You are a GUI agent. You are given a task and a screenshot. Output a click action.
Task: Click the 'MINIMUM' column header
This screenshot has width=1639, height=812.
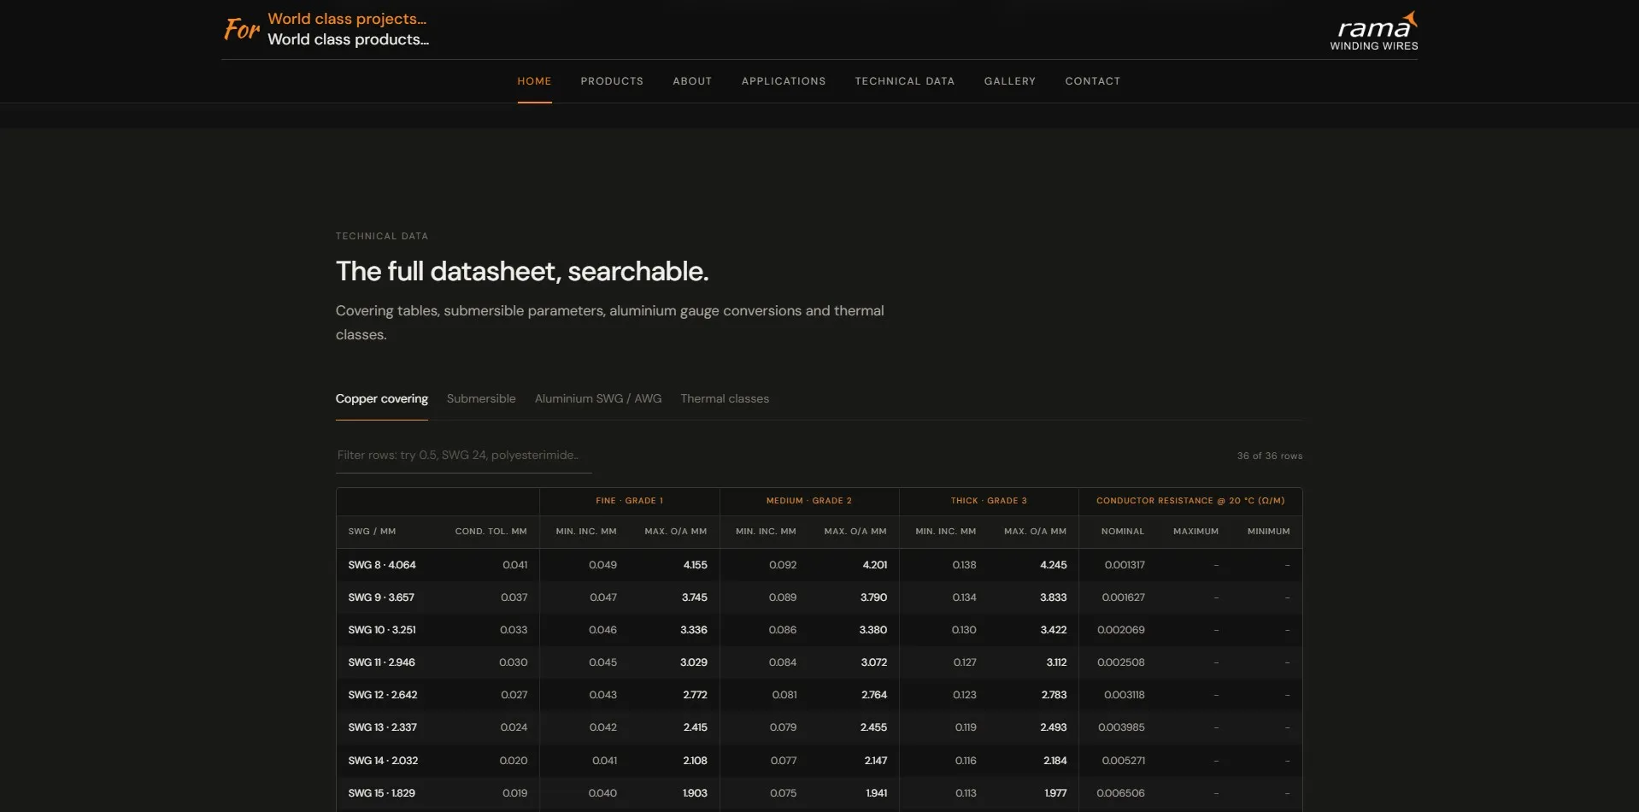tap(1269, 532)
